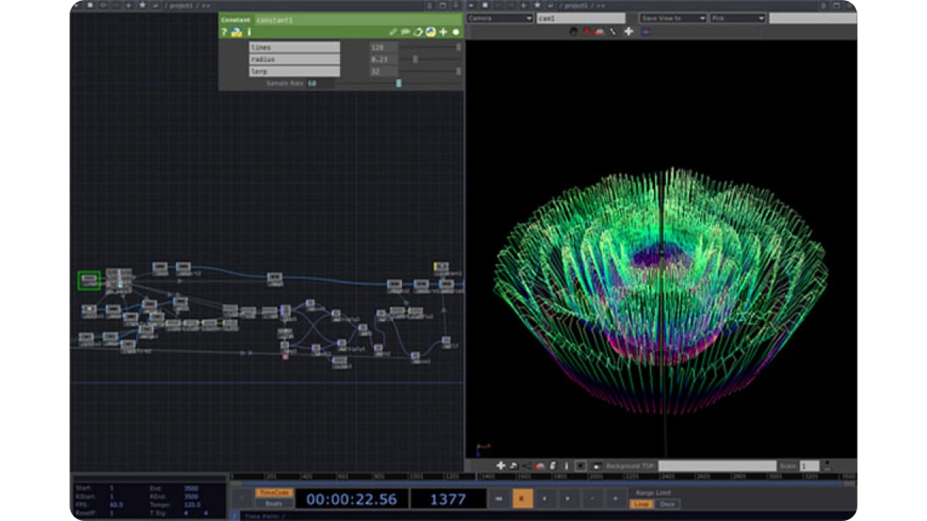The width and height of the screenshot is (927, 521).
Task: Click the white cross icon in viewer toolbar
Action: [x=628, y=32]
